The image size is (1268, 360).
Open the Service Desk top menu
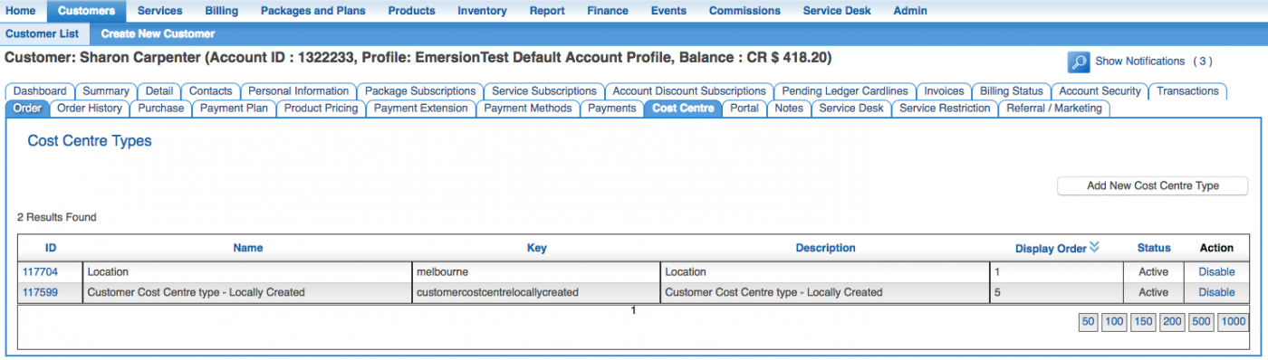tap(837, 11)
